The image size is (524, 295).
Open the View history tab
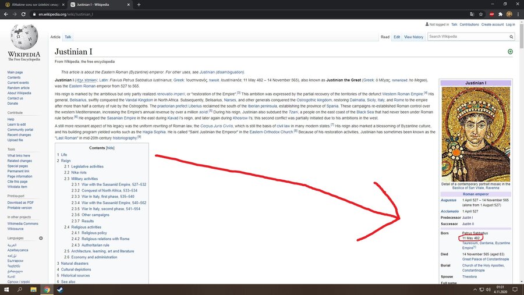pos(413,37)
